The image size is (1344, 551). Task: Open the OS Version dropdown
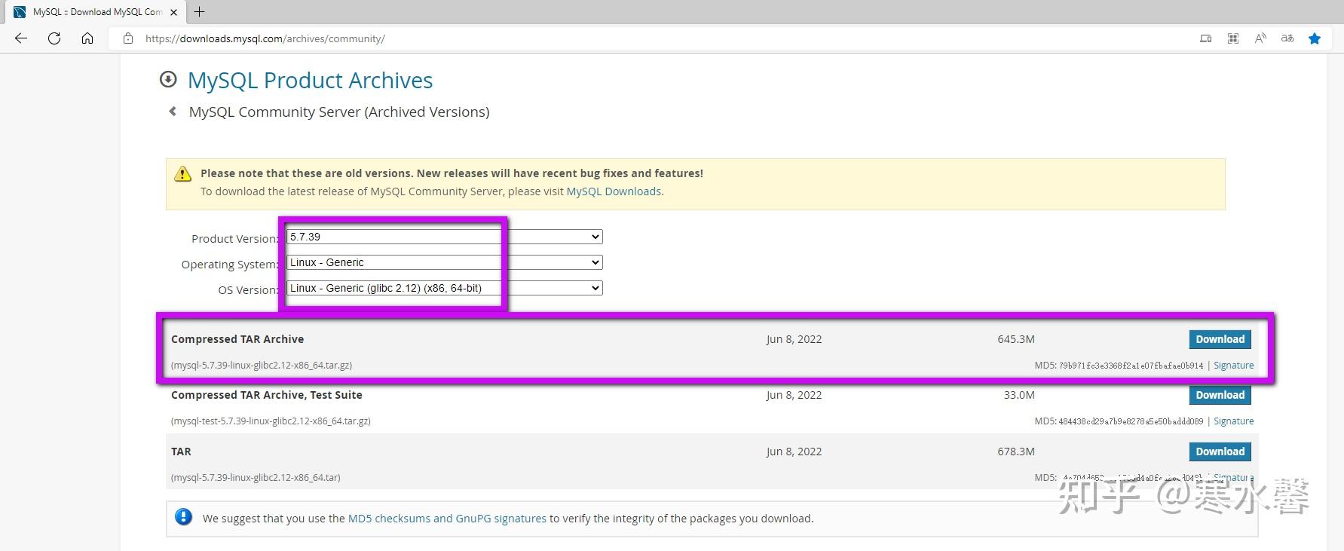pyautogui.click(x=445, y=288)
